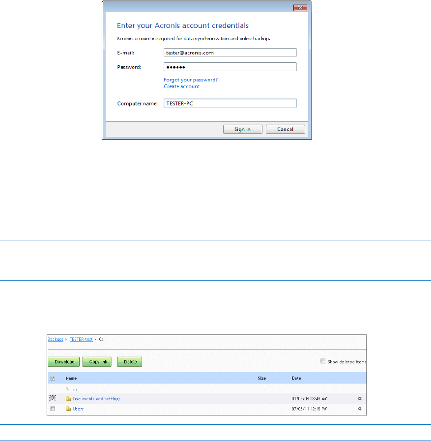Image resolution: width=431 pixels, height=441 pixels.
Task: Uncheck the Documents and Settings checkbox
Action: point(53,398)
